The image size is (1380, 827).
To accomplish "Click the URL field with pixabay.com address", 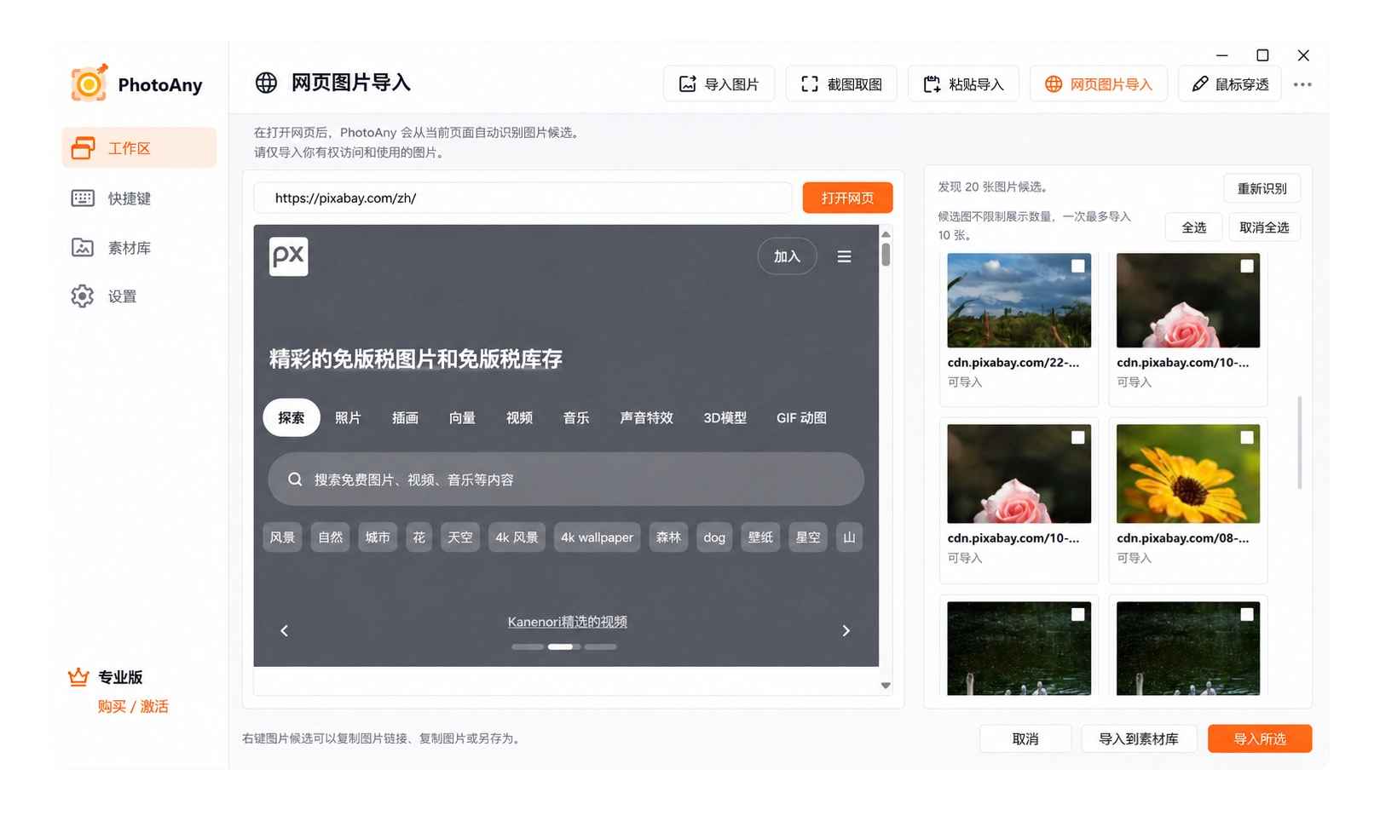I will [523, 198].
